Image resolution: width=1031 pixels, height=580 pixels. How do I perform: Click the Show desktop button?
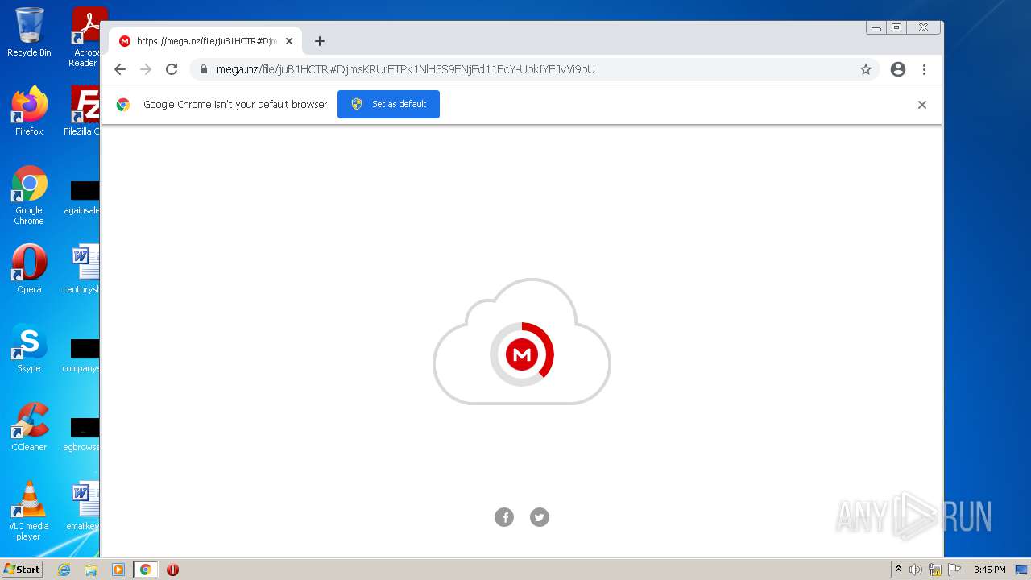(x=1022, y=570)
